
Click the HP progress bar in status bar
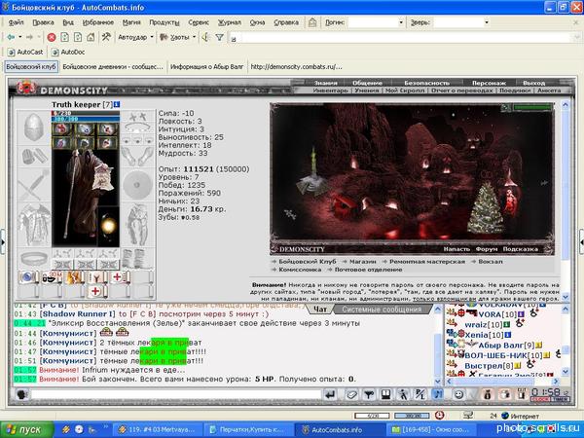pyautogui.click(x=372, y=416)
